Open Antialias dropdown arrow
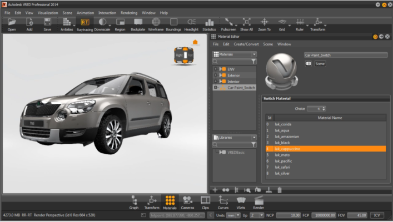Viewport: 393px width, 222px height. (74, 26)
